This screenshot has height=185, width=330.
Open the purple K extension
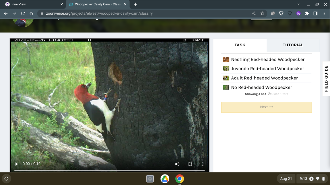(x=298, y=13)
